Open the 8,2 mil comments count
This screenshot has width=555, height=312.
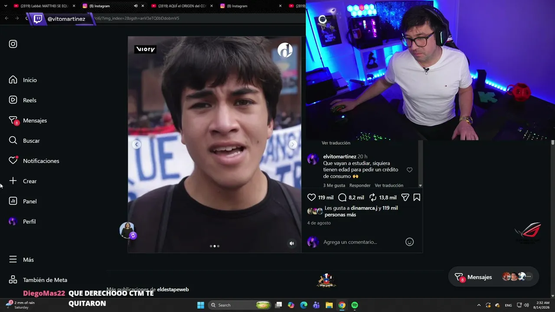[356, 198]
